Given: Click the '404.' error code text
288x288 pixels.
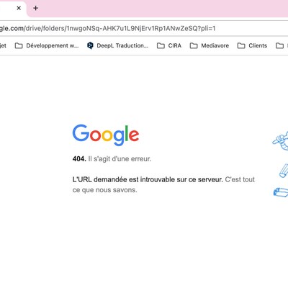Looking at the screenshot, I should point(79,159).
